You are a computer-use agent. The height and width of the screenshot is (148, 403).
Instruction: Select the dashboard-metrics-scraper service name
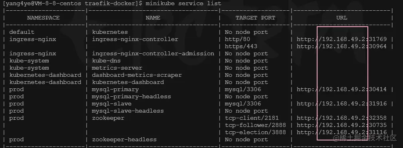[x=137, y=75]
